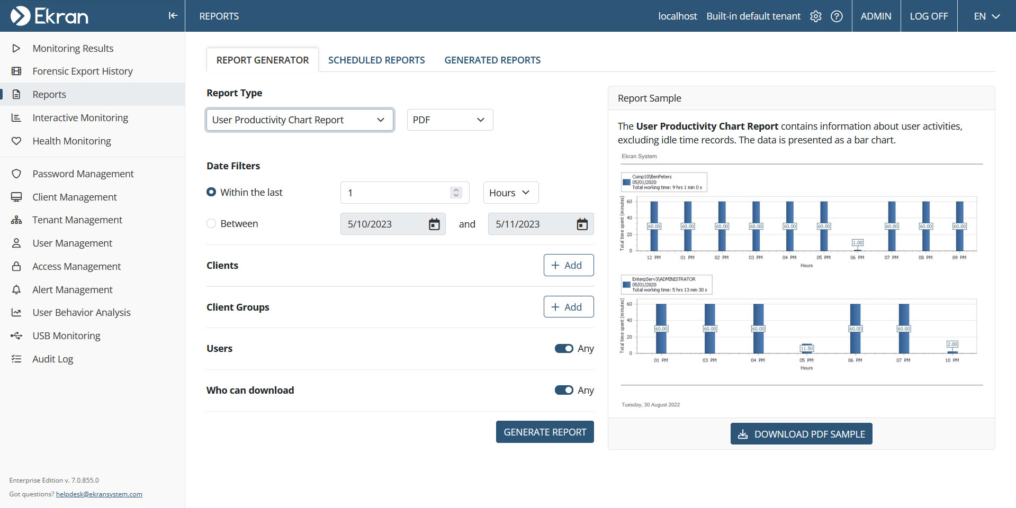Click the end date field showing 5/11/2023
The height and width of the screenshot is (508, 1016).
click(x=541, y=224)
